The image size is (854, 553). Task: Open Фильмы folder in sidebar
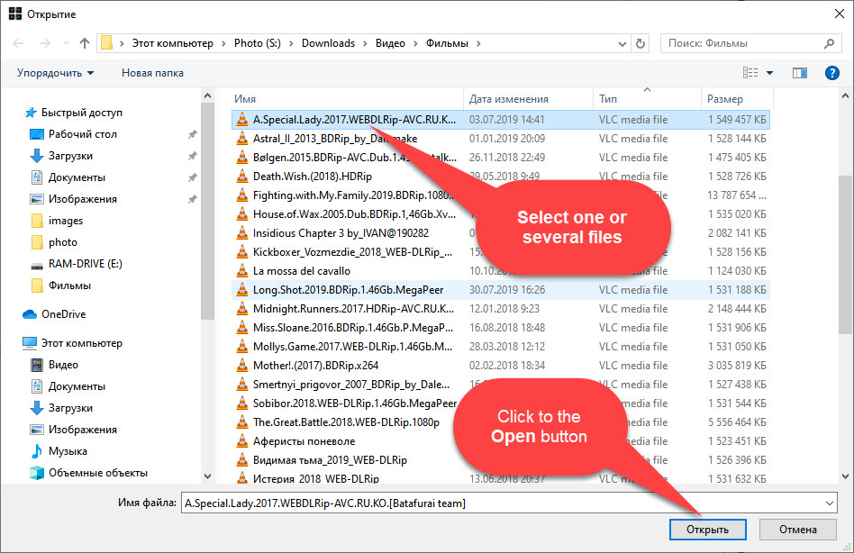tap(69, 286)
